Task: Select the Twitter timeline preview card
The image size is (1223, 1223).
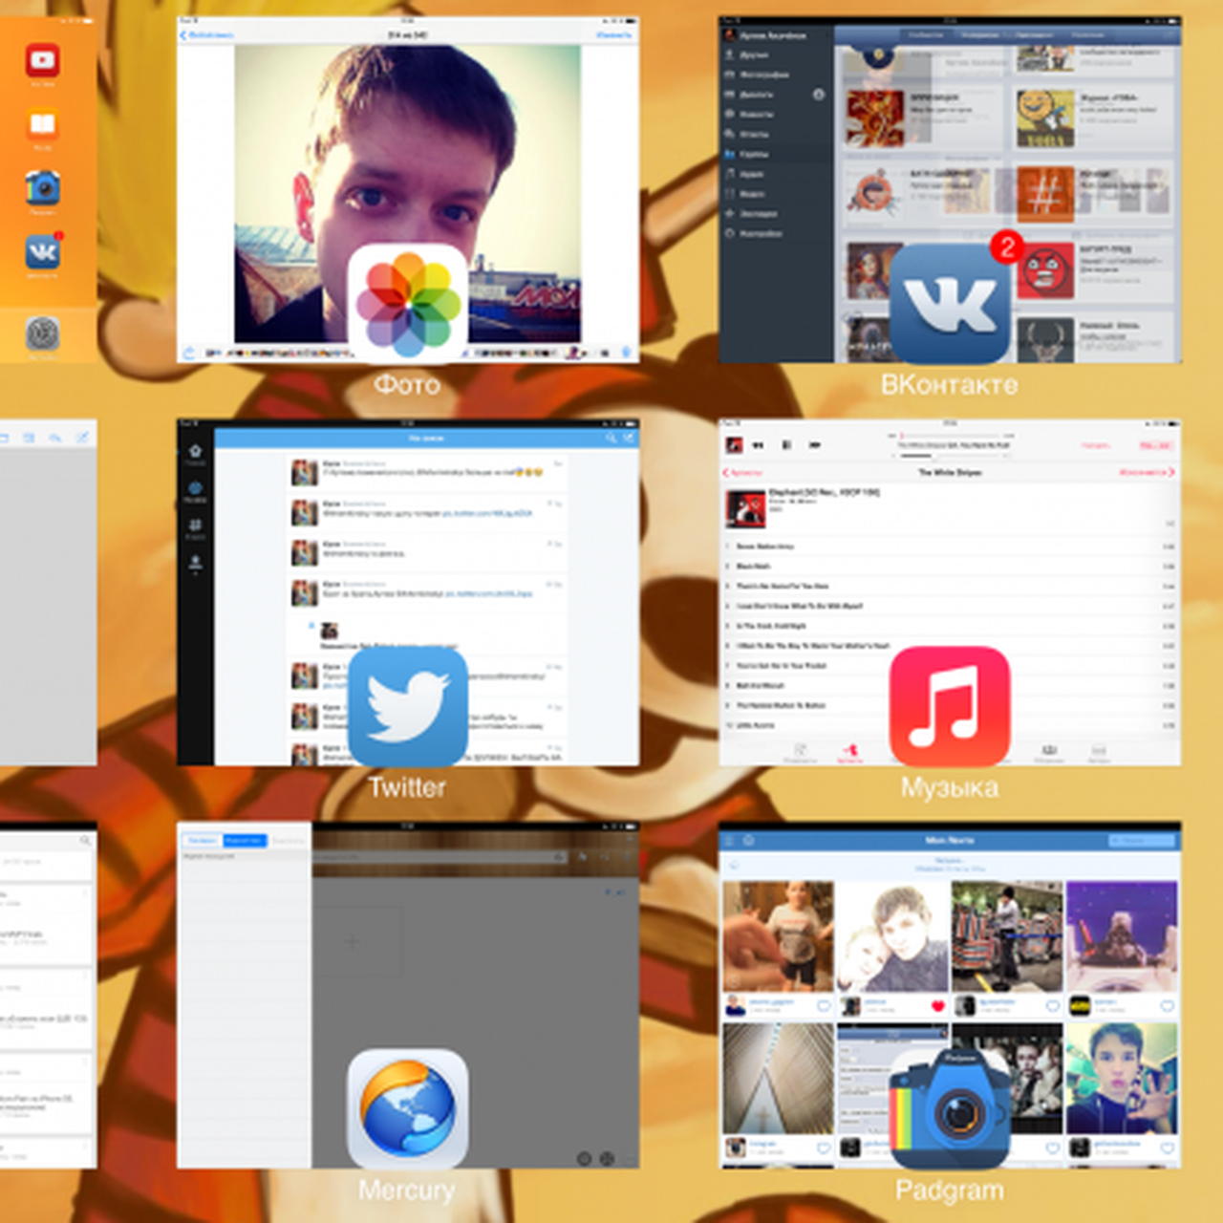Action: pos(408,592)
